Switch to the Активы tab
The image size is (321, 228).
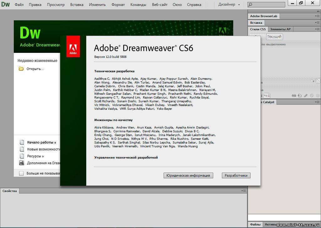click(270, 224)
